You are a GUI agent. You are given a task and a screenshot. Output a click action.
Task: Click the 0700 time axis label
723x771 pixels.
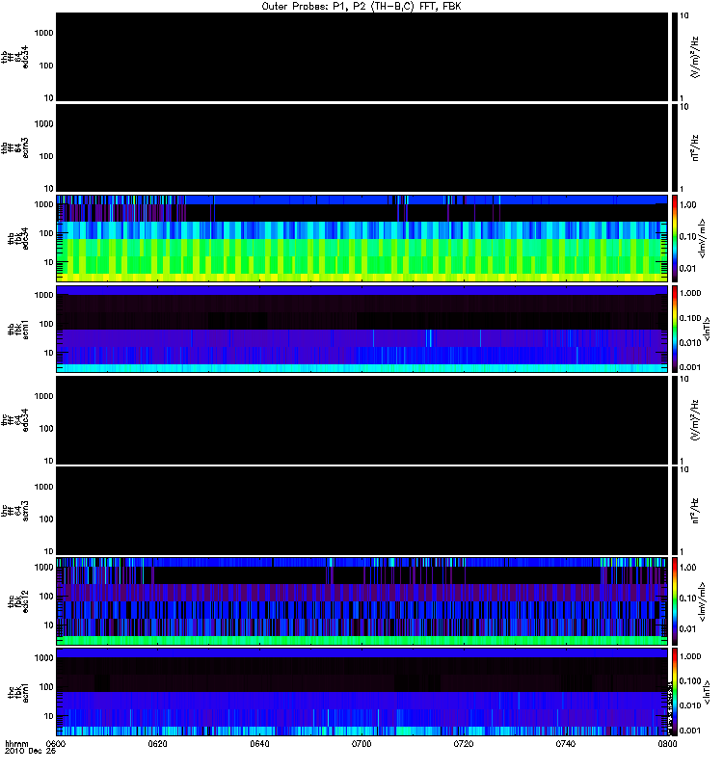(x=361, y=744)
